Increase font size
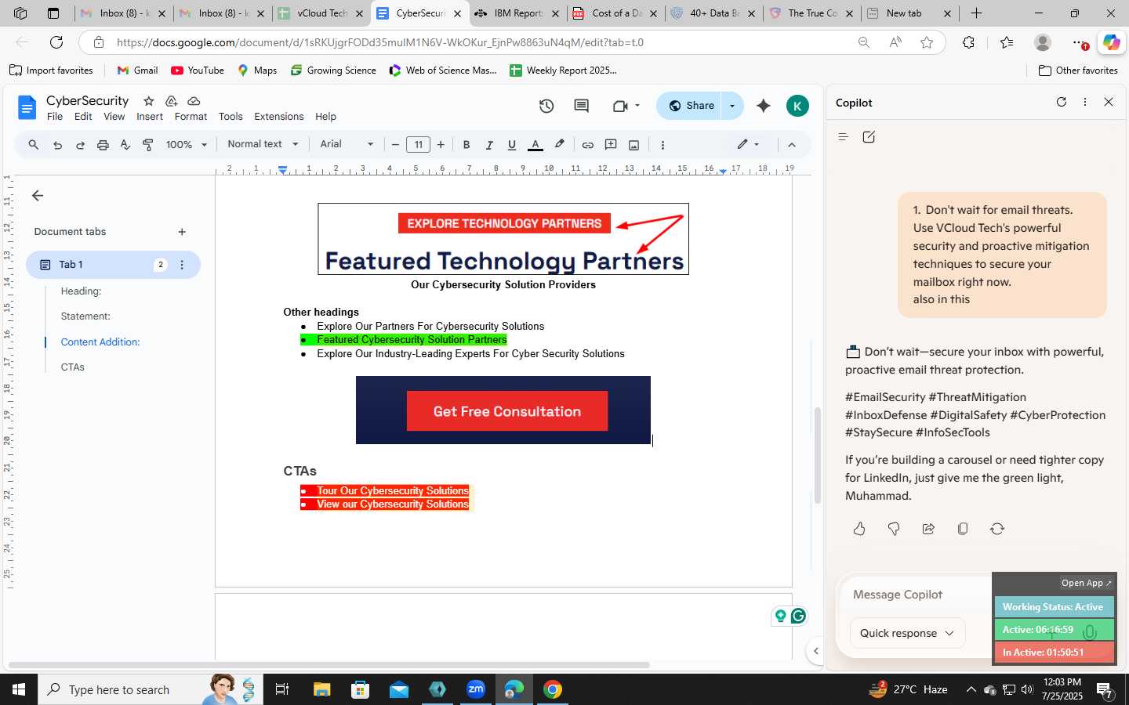The image size is (1129, 705). (x=441, y=144)
